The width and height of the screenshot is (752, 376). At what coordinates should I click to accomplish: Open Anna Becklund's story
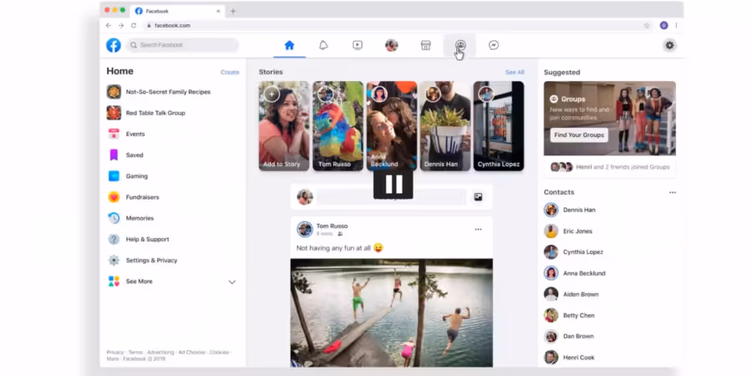[x=392, y=126]
